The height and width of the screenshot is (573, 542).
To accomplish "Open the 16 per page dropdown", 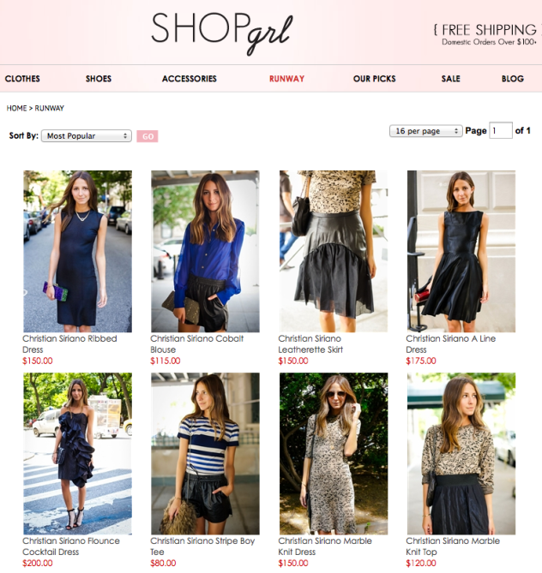I will pos(425,131).
